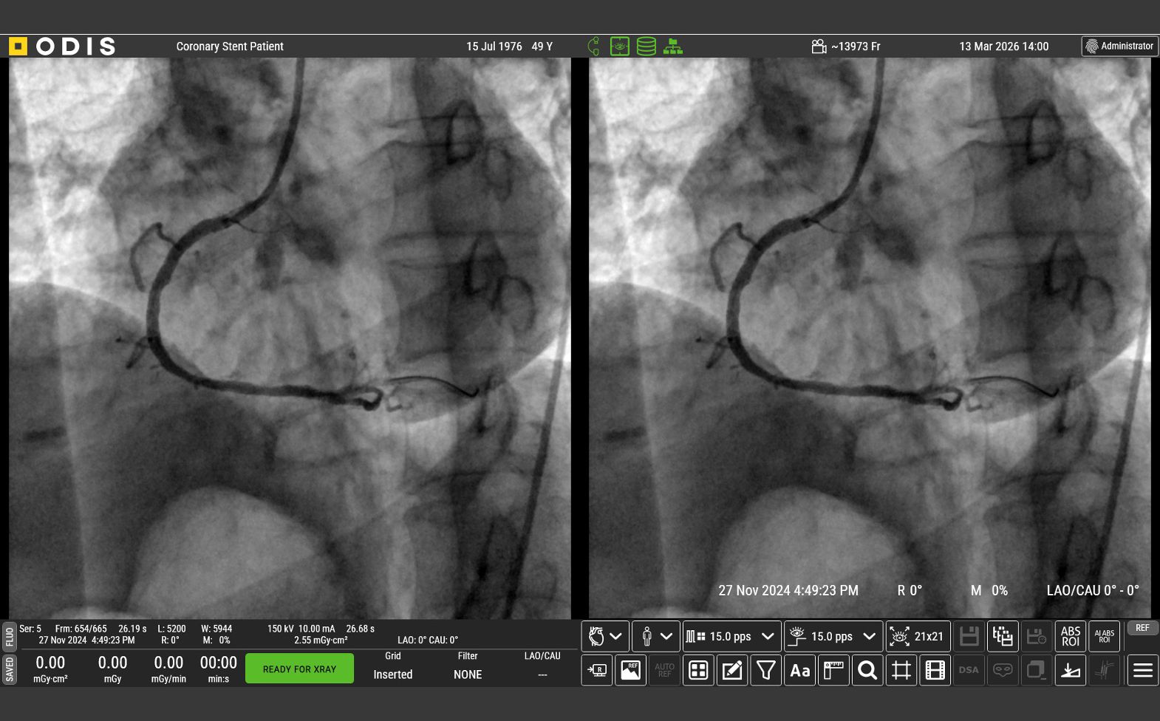This screenshot has width=1160, height=721.
Task: Select the left angiogram image panel
Action: click(x=290, y=338)
